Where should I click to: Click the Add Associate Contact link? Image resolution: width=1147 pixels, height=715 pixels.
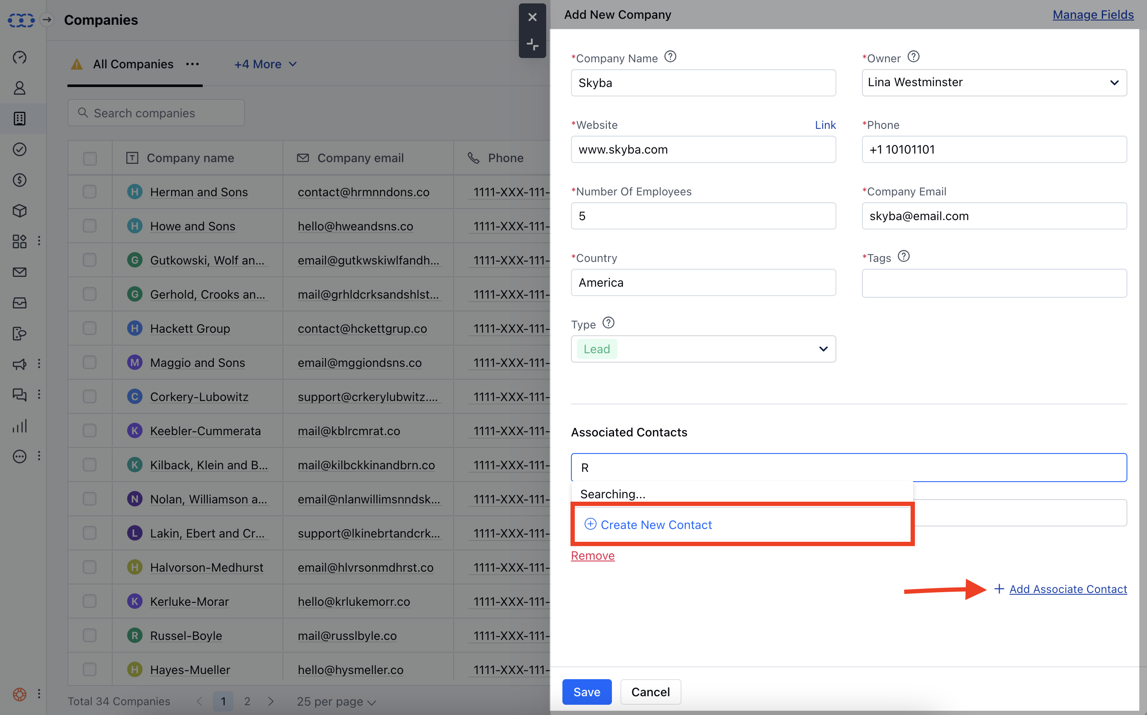[1068, 589]
